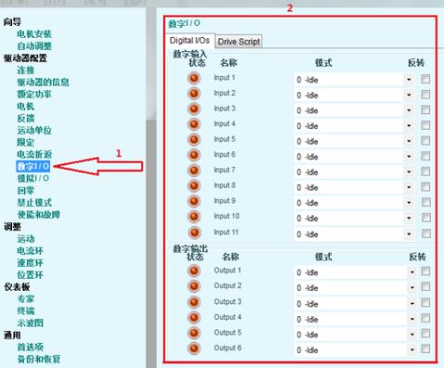Click the Output 2 status LED indicator
Screen dimensions: 444x368
point(194,286)
